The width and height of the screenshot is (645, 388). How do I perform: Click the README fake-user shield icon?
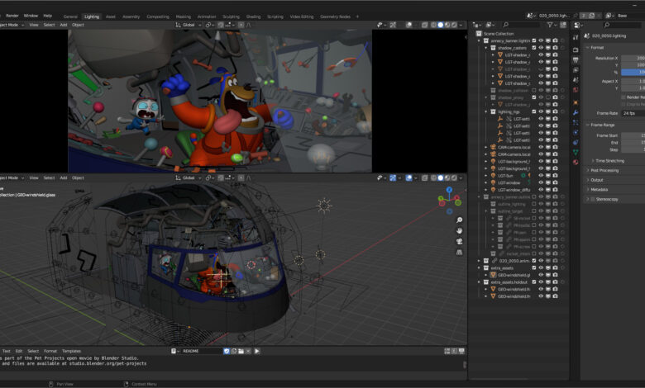click(227, 351)
